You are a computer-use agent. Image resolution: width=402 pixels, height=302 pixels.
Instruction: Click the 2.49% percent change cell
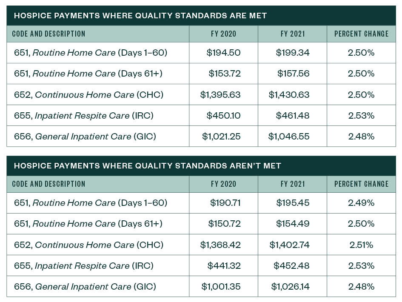(x=361, y=203)
